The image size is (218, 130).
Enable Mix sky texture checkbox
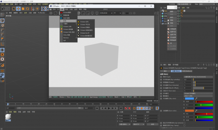pyautogui.click(x=184, y=123)
